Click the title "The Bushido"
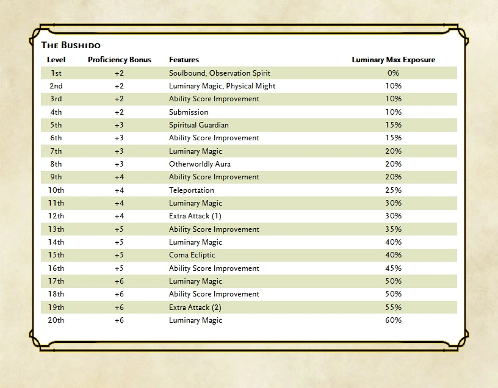Image resolution: width=498 pixels, height=388 pixels. tap(71, 45)
